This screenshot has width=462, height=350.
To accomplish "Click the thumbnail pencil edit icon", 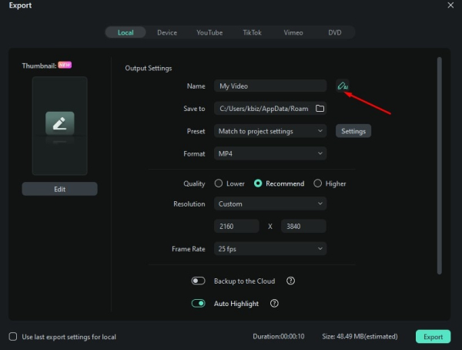I will 59,123.
